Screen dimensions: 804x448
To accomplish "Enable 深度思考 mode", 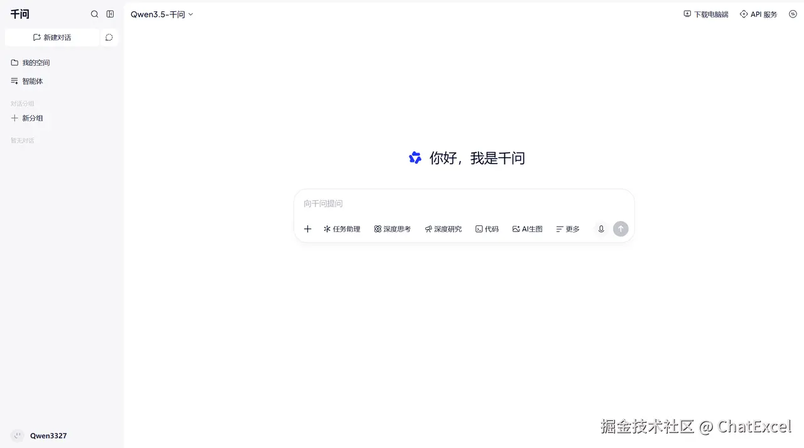I will point(393,229).
